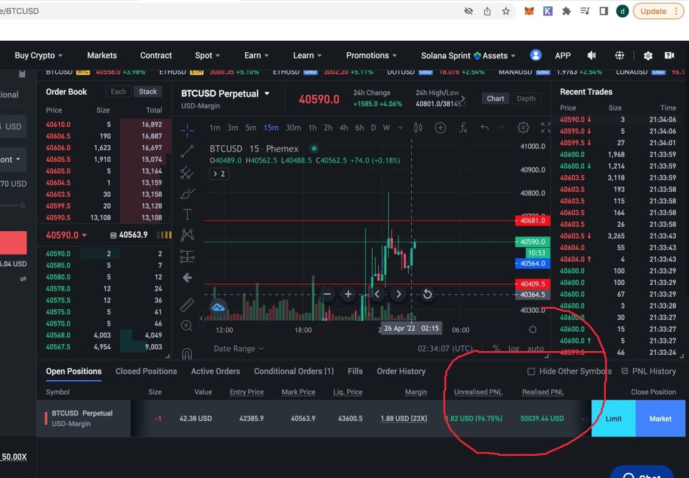
Task: Switch order book to Stack view
Action: [148, 92]
